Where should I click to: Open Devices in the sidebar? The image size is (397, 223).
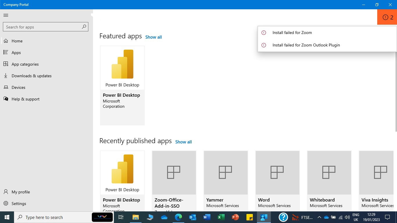tap(47, 87)
